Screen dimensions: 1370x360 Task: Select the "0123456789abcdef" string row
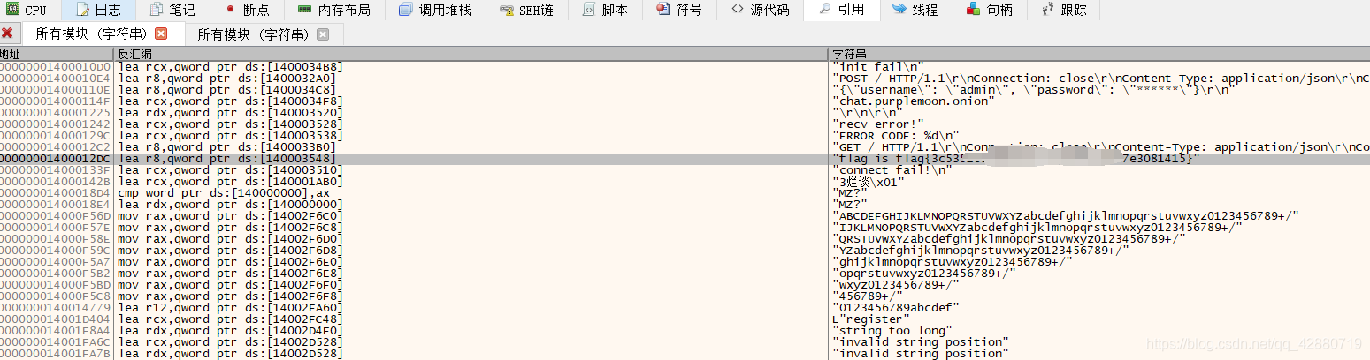685,307
